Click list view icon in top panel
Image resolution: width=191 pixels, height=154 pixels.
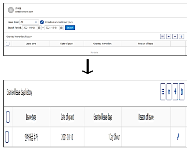[x=163, y=36]
